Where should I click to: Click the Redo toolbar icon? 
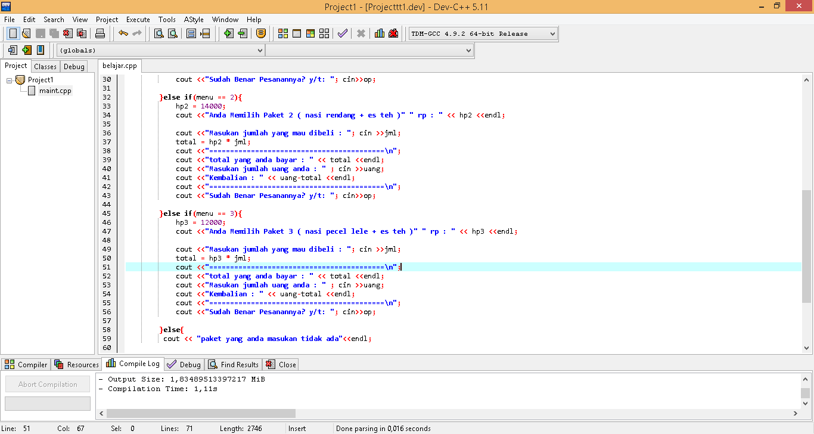pyautogui.click(x=138, y=33)
